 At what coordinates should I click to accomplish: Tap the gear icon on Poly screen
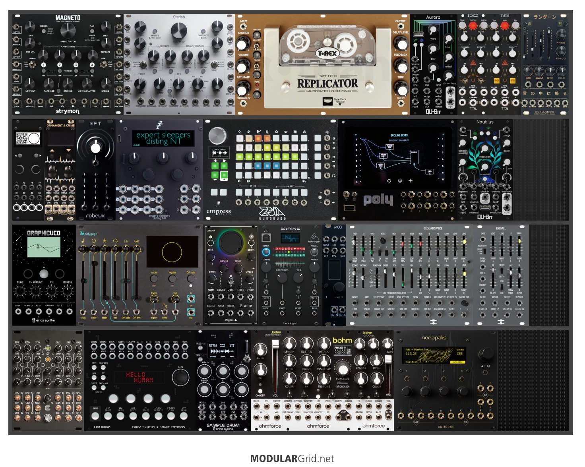[399, 180]
